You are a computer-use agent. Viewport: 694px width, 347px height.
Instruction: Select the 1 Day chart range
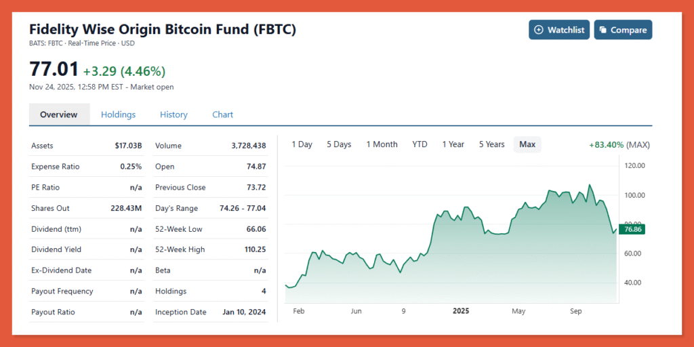pyautogui.click(x=302, y=144)
